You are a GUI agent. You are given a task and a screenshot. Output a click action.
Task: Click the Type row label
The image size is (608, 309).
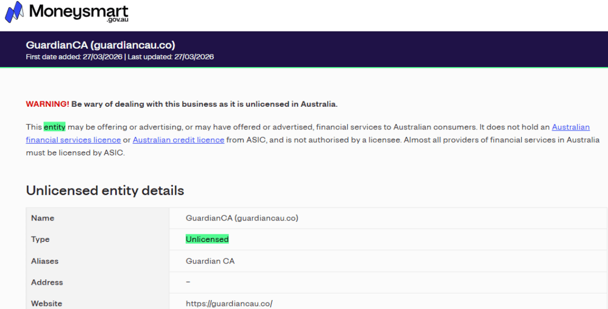pos(40,239)
